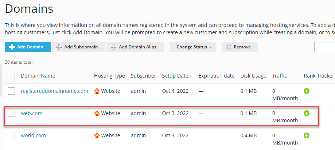Sort the table by Domain Name column
The height and width of the screenshot is (150, 335).
click(38, 76)
